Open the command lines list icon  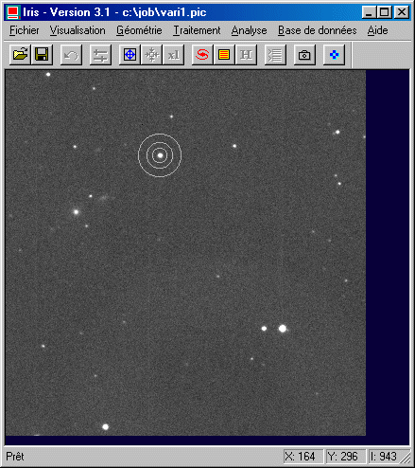[275, 55]
